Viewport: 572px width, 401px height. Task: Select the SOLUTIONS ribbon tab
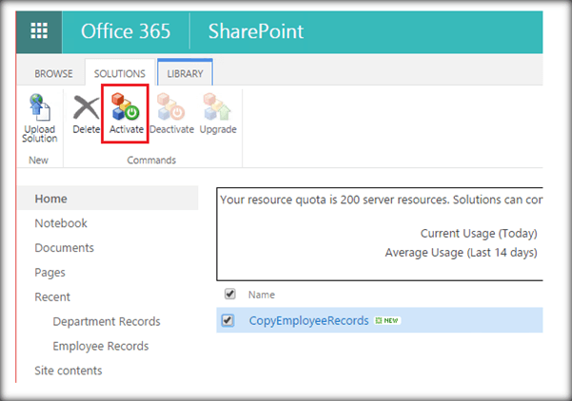pyautogui.click(x=119, y=73)
